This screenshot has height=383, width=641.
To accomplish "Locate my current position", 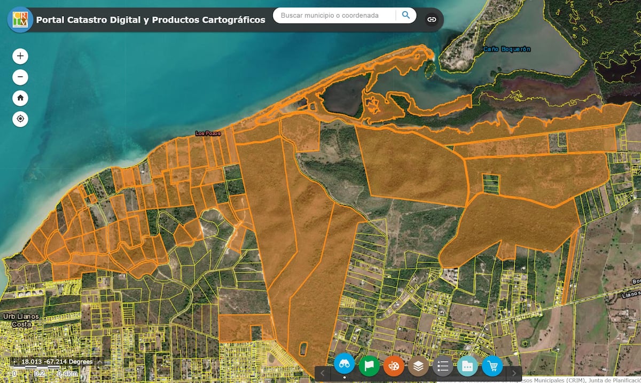I will pos(20,119).
